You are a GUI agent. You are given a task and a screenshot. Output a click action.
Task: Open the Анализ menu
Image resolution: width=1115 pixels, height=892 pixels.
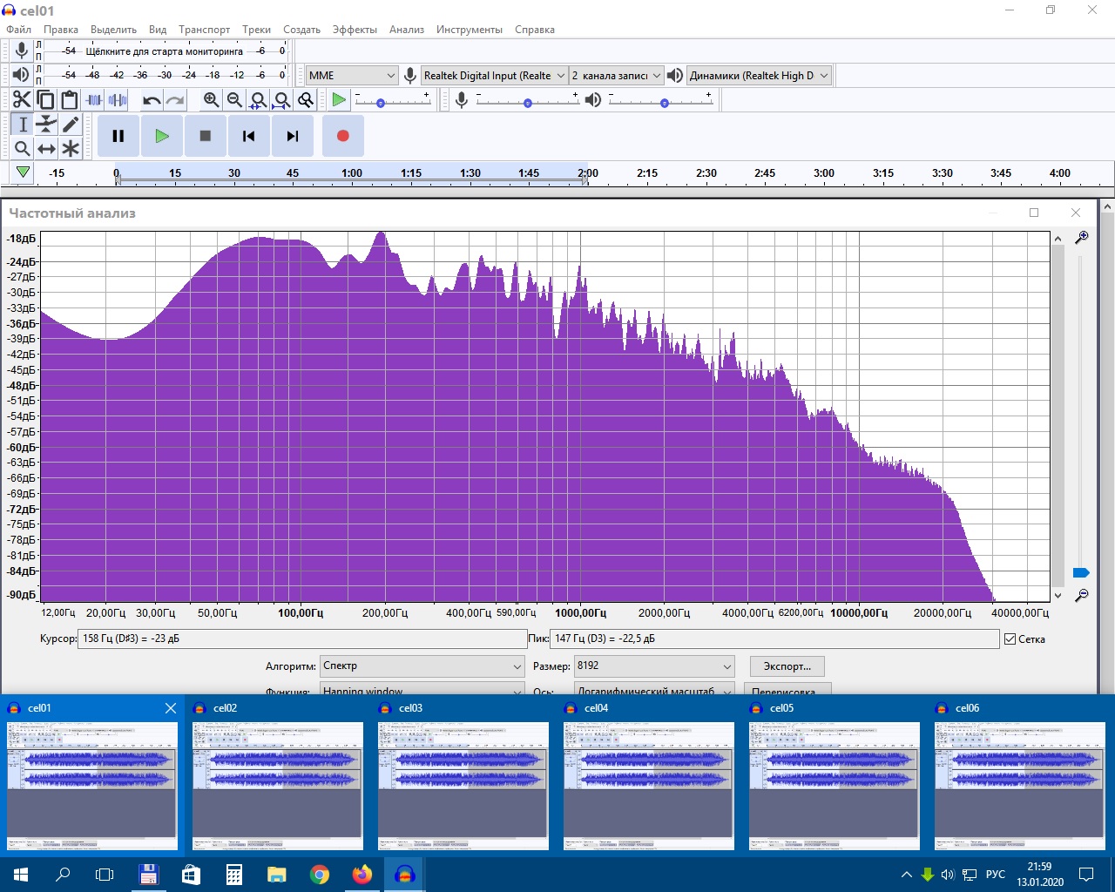407,30
